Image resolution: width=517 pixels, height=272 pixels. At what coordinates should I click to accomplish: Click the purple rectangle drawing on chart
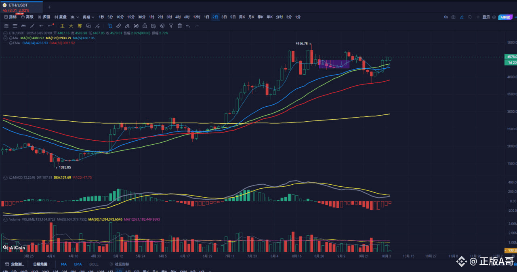coord(334,64)
